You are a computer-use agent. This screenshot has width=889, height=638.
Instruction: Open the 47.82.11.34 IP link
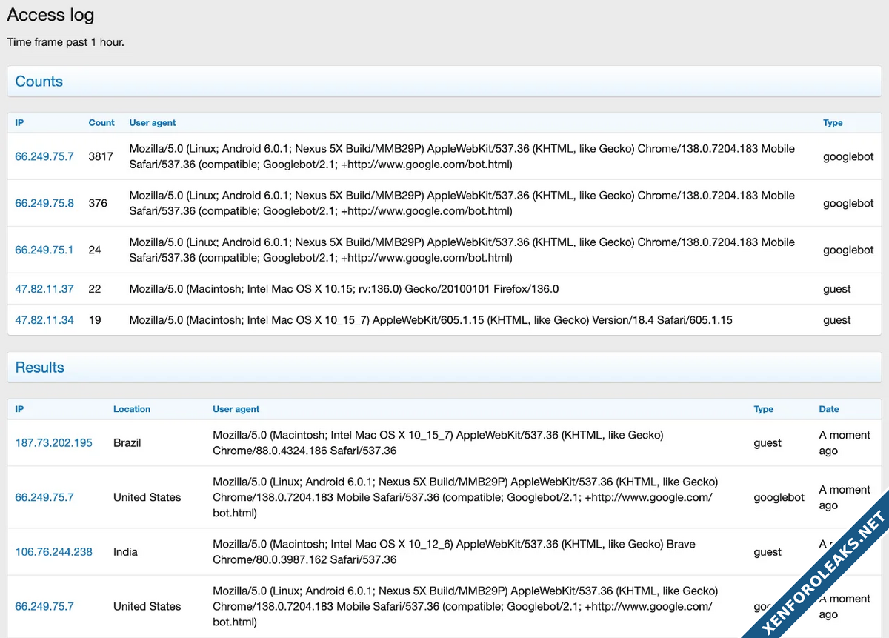tap(44, 320)
